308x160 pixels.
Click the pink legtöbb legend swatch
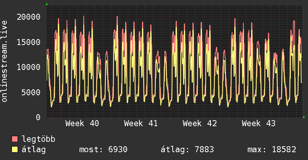pyautogui.click(x=15, y=139)
